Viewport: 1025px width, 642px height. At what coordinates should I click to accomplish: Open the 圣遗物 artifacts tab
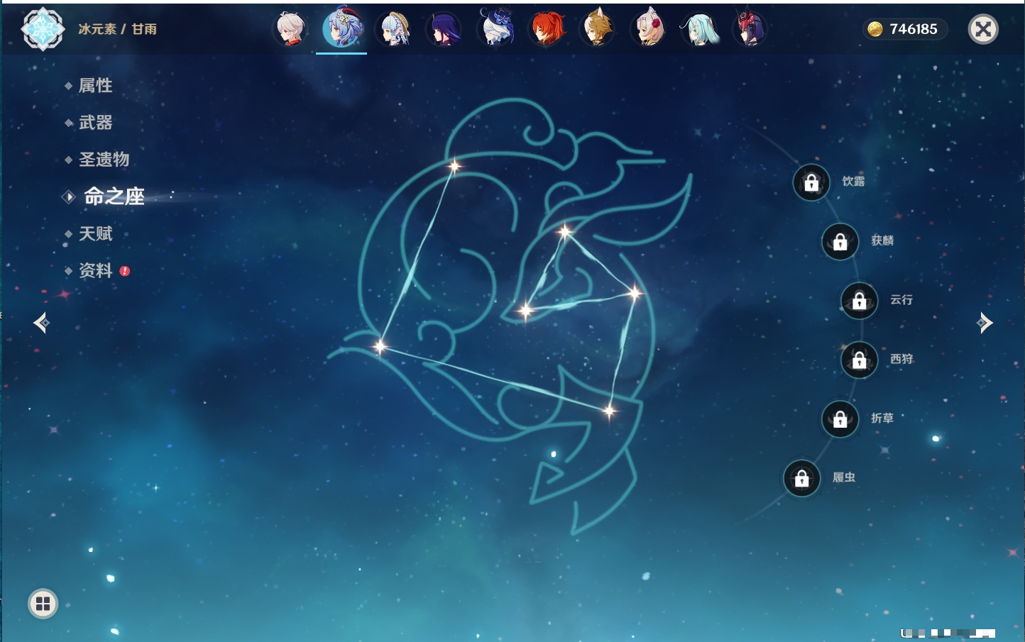coord(104,160)
